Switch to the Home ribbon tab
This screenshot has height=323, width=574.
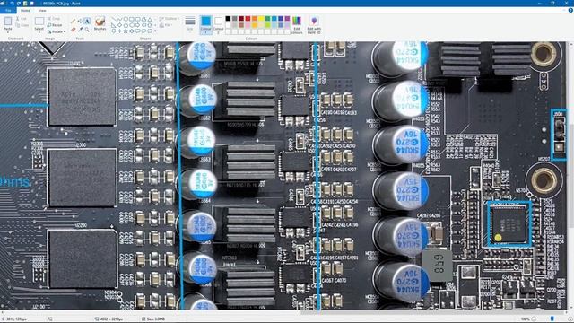(25, 11)
